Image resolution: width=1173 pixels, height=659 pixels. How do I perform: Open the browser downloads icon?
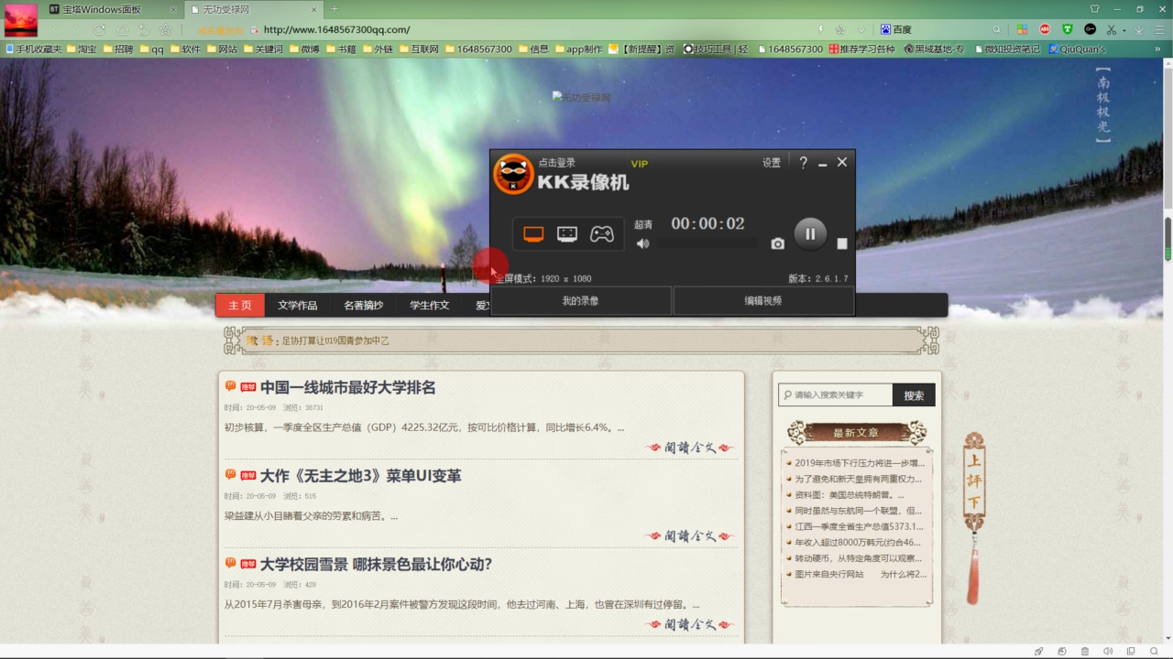pyautogui.click(x=1139, y=29)
